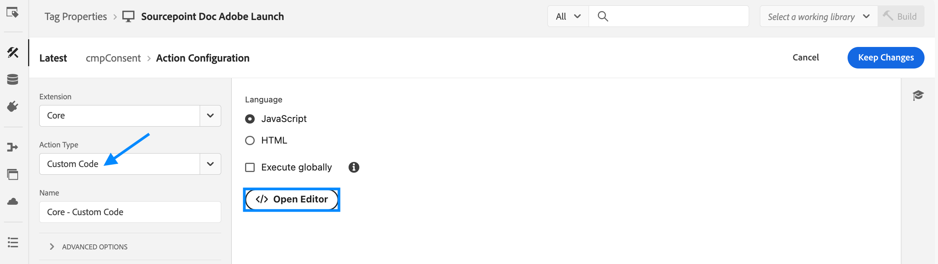938x264 pixels.
Task: Open the Audit Logs list icon
Action: 13,242
